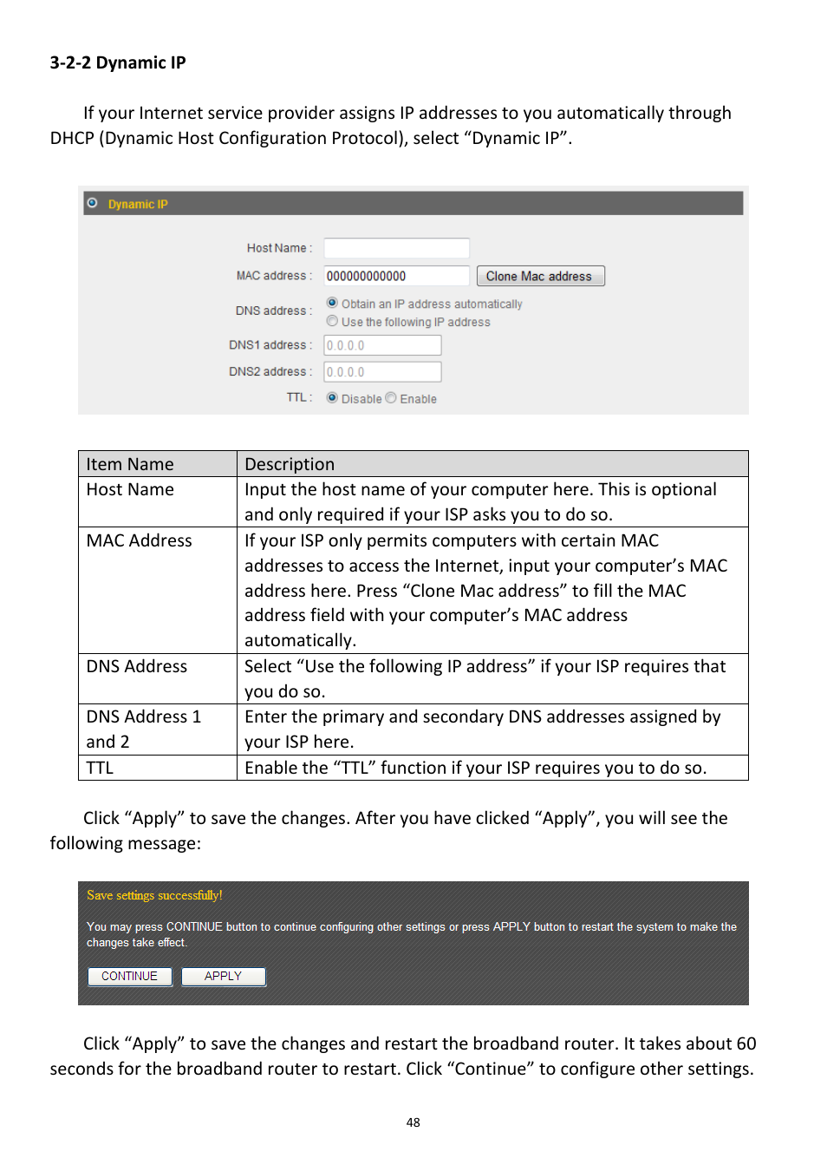The image size is (827, 1171).
Task: Select the Dynamic IP radio button
Action: point(92,203)
